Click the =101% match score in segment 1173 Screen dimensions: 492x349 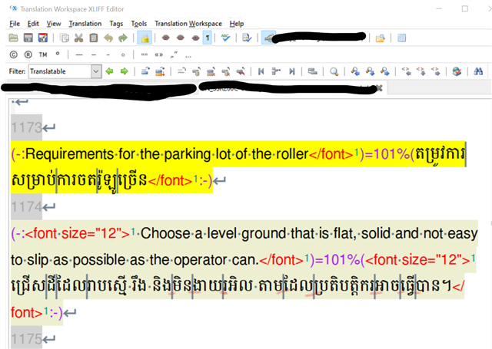point(387,154)
